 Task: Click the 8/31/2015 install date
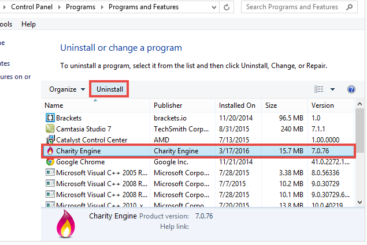pos(234,129)
